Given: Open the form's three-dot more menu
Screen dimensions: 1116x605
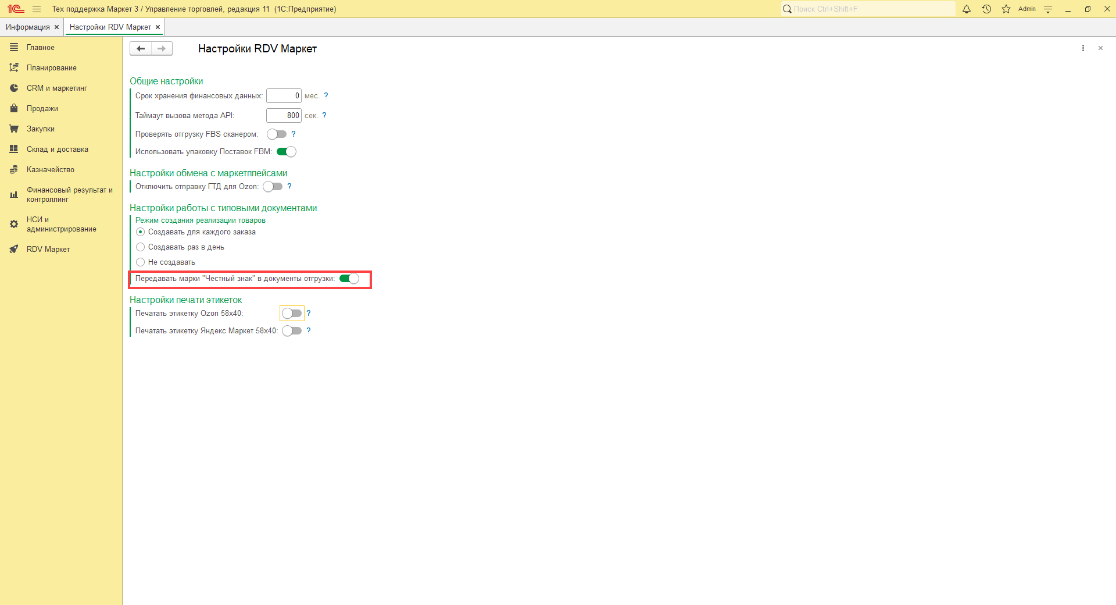Looking at the screenshot, I should tap(1083, 48).
